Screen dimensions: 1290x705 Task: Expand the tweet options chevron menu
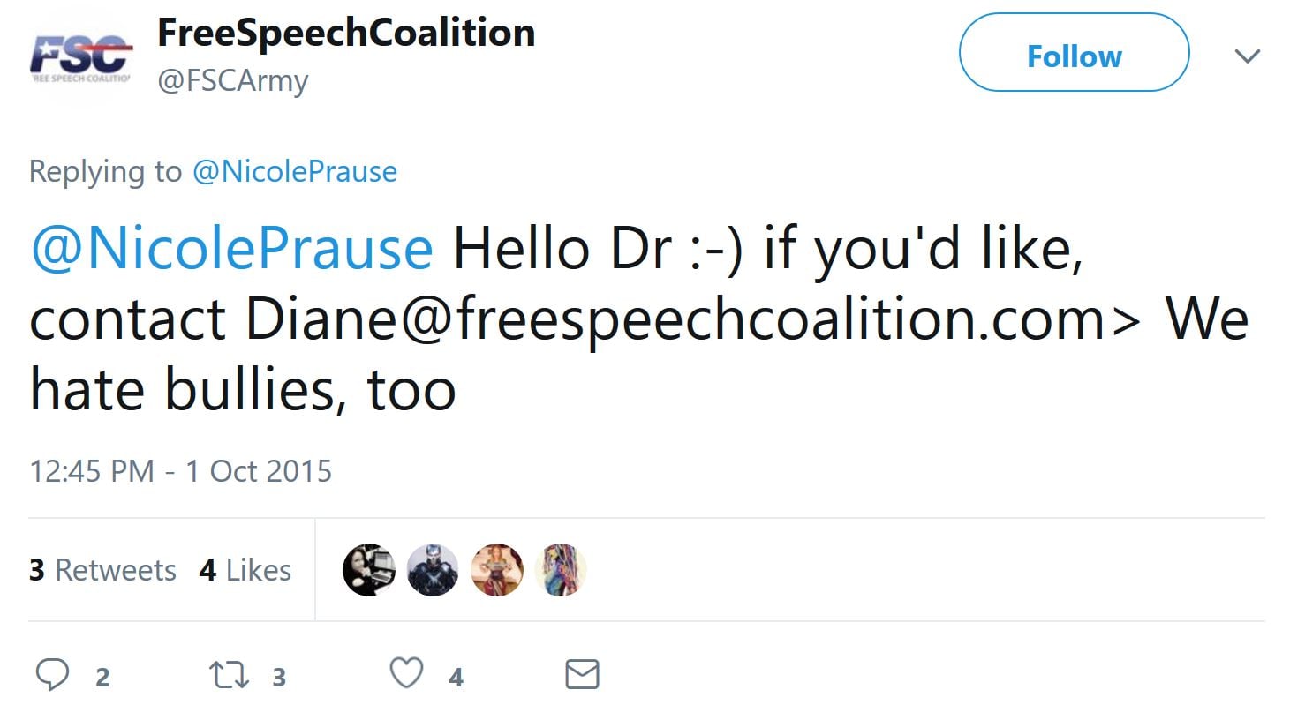pos(1247,56)
